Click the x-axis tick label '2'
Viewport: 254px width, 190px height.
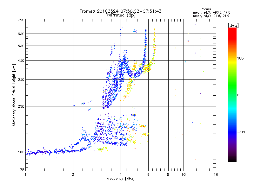pos(73,174)
